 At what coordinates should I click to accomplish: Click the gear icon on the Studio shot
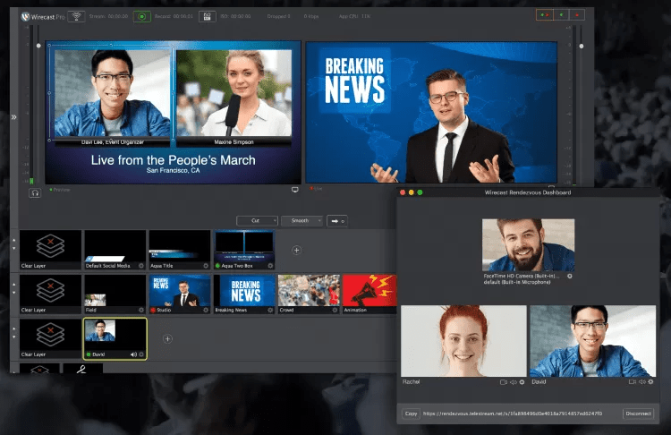(x=205, y=310)
